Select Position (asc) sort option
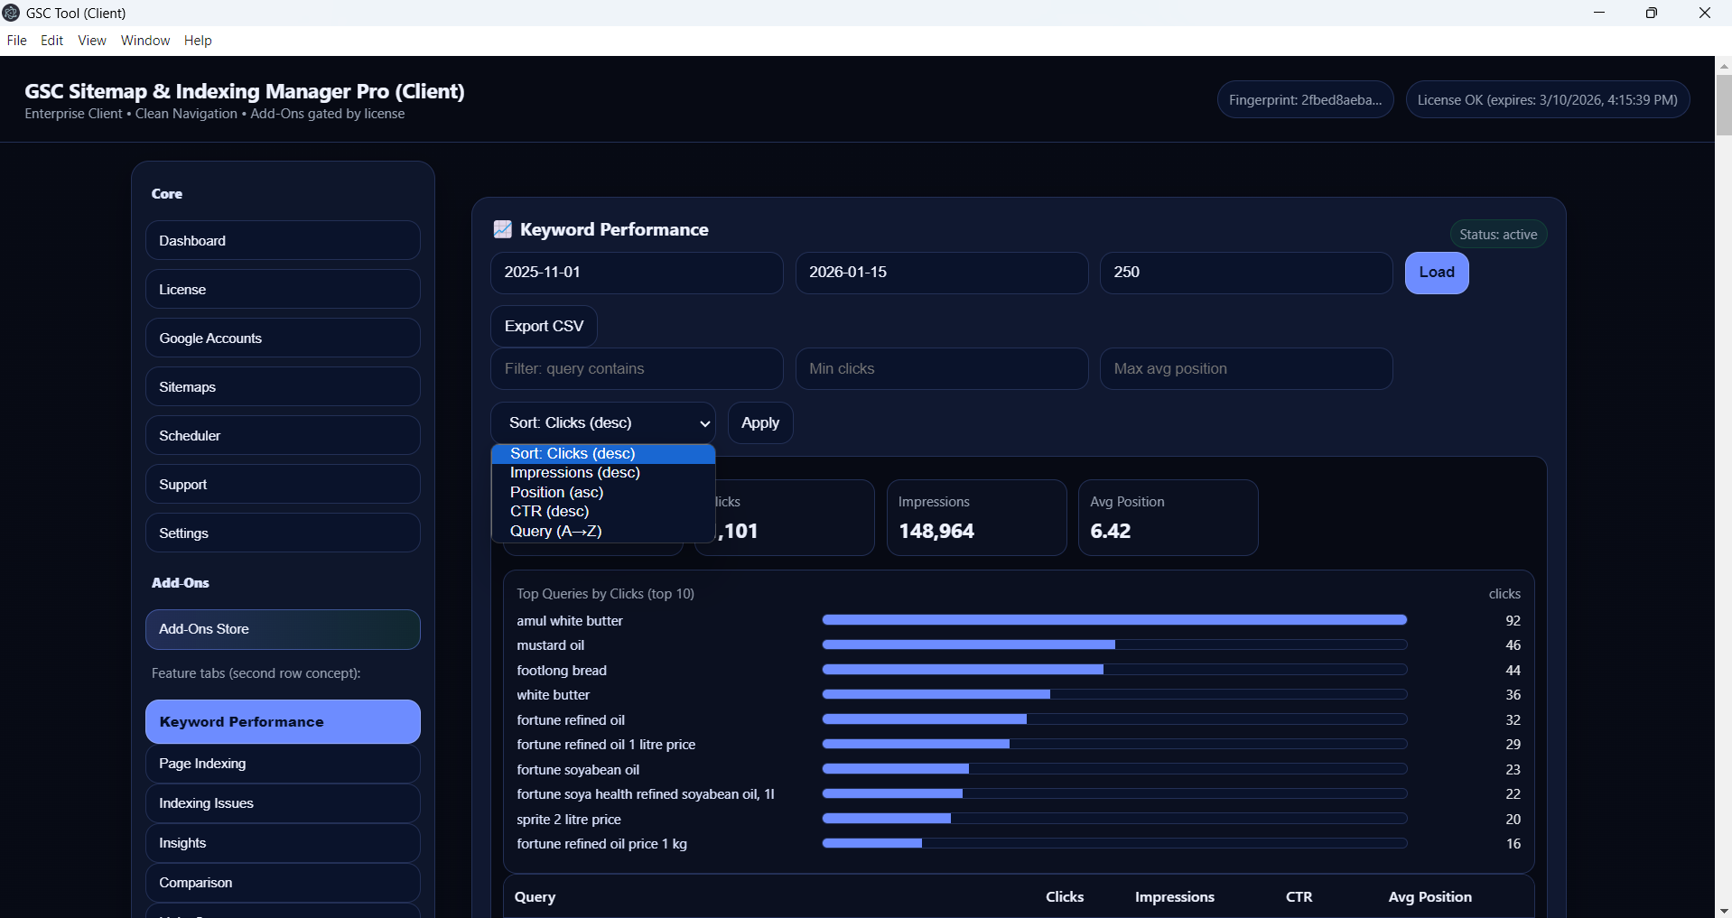The height and width of the screenshot is (918, 1732). (556, 492)
